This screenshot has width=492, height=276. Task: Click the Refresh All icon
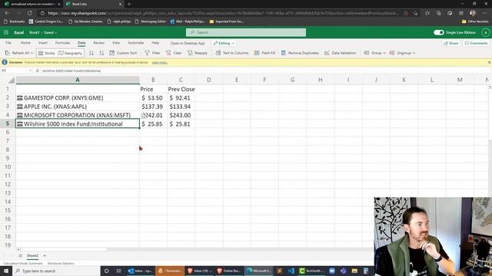point(8,53)
